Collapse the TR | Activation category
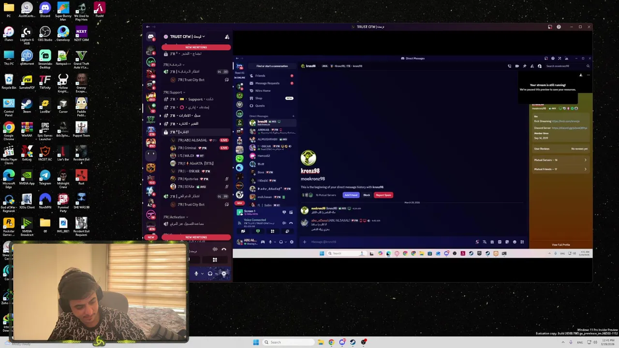 click(175, 217)
